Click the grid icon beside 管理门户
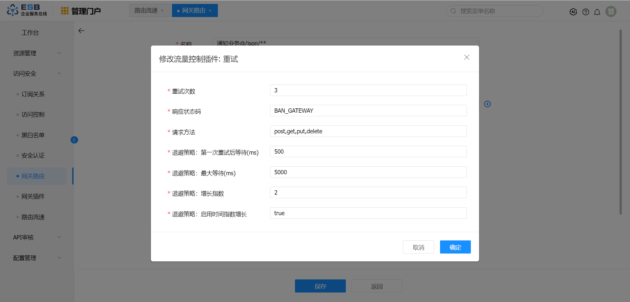The image size is (630, 302). click(x=65, y=11)
